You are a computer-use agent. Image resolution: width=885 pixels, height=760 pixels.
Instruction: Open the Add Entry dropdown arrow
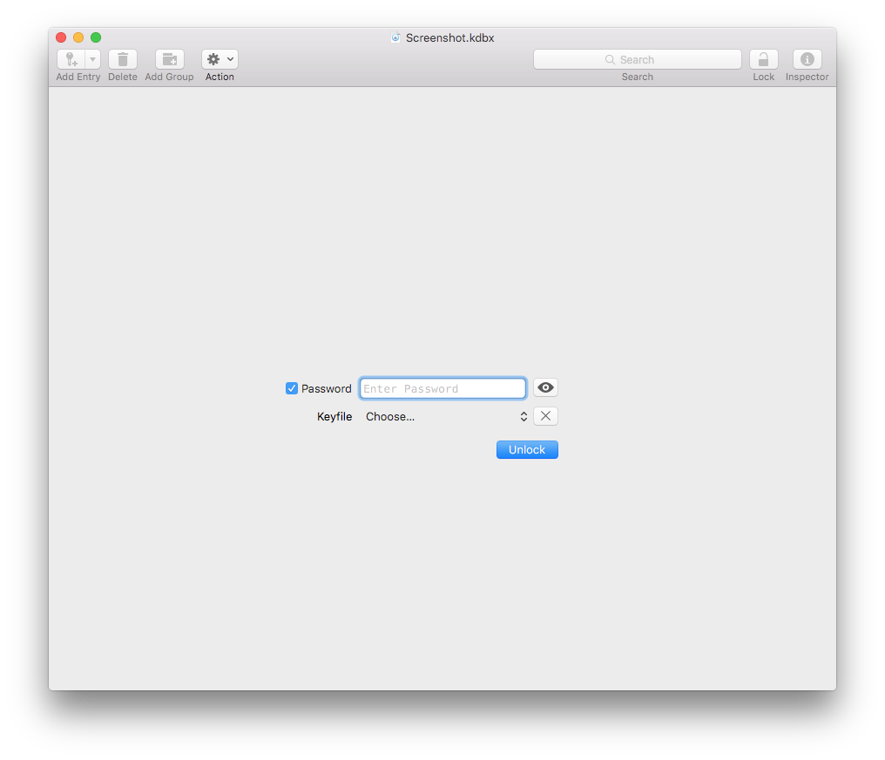(92, 59)
